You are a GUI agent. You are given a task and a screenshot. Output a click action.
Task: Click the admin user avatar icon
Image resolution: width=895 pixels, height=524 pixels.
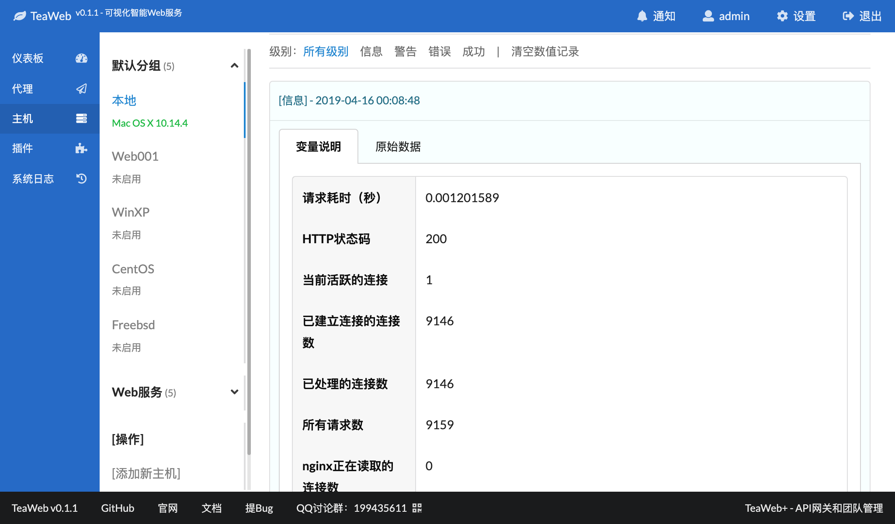708,16
